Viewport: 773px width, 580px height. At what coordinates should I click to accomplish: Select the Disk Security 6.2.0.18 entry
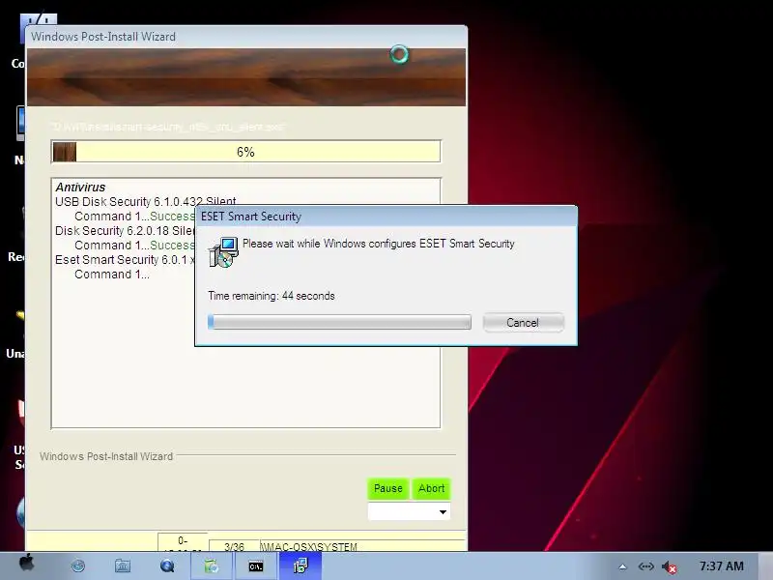click(x=125, y=231)
